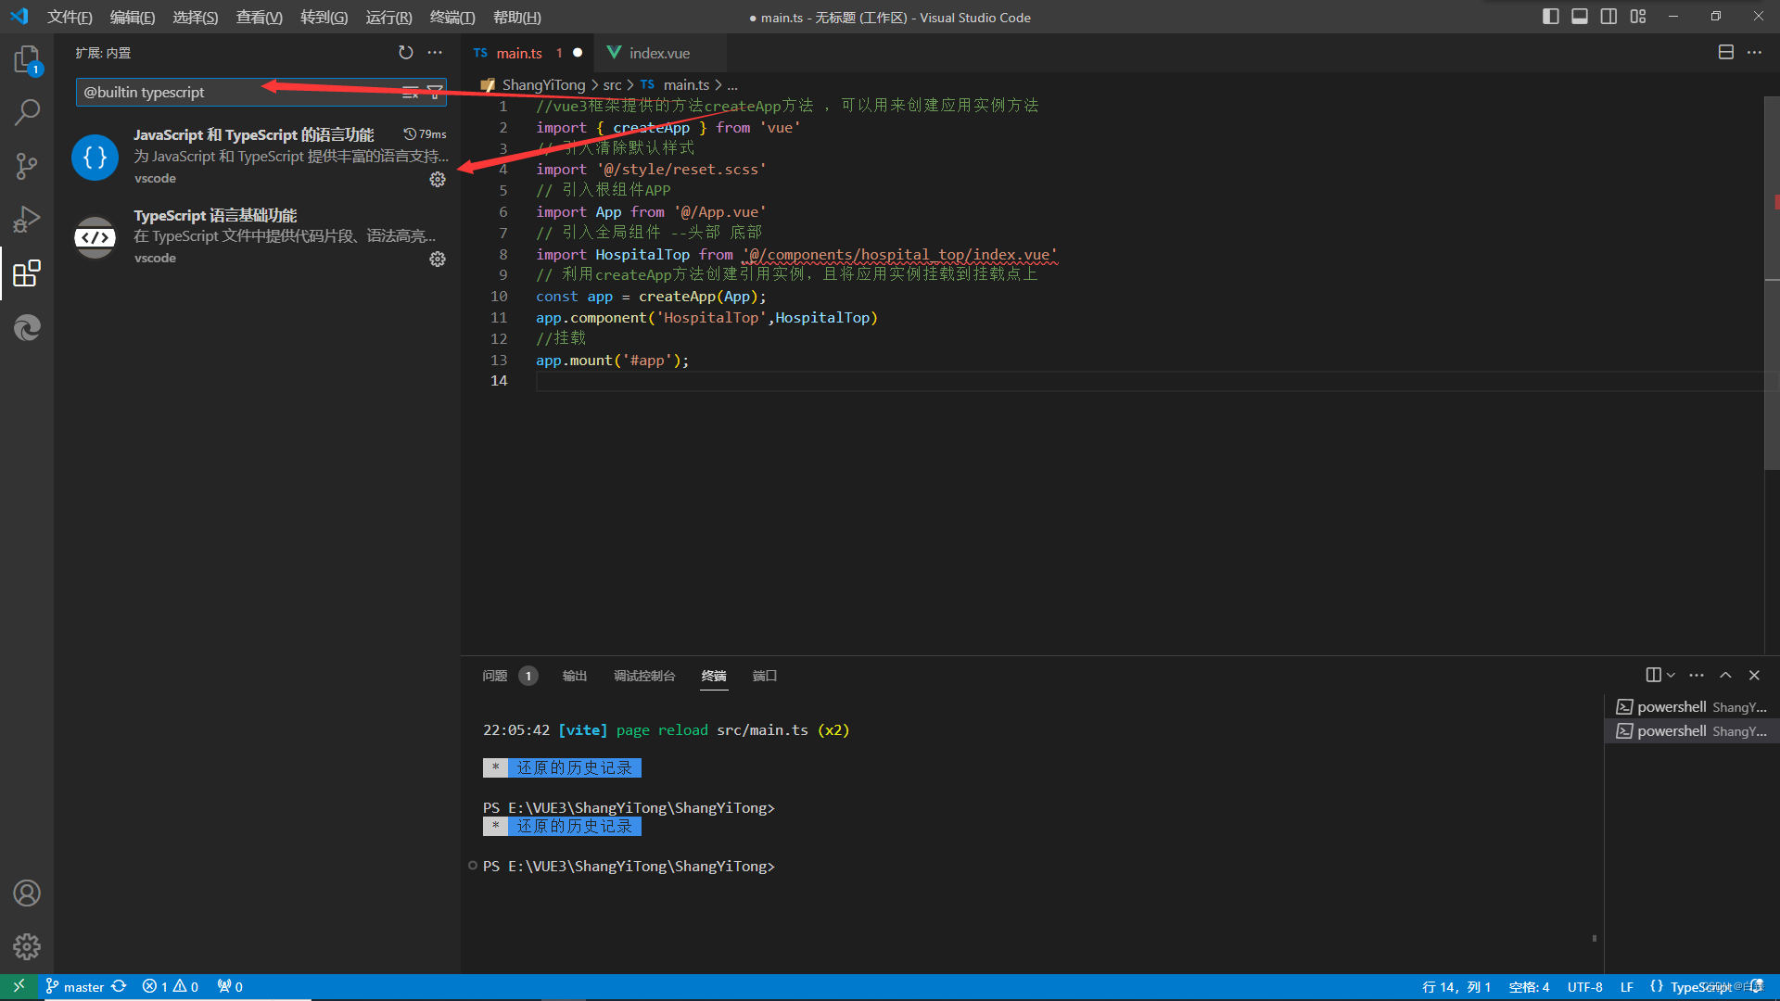Toggle primary sidebar visibility in title bar
This screenshot has width=1780, height=1001.
coord(1551,16)
